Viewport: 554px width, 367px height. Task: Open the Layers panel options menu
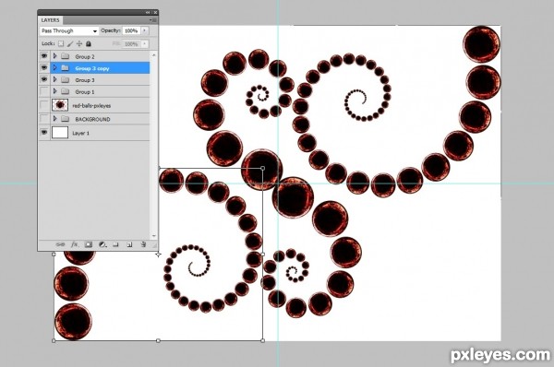click(x=153, y=20)
